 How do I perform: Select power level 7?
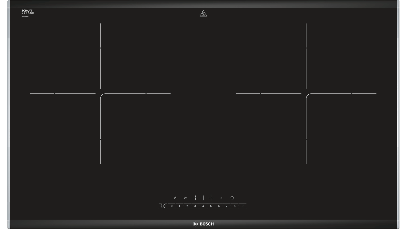pos(227,206)
